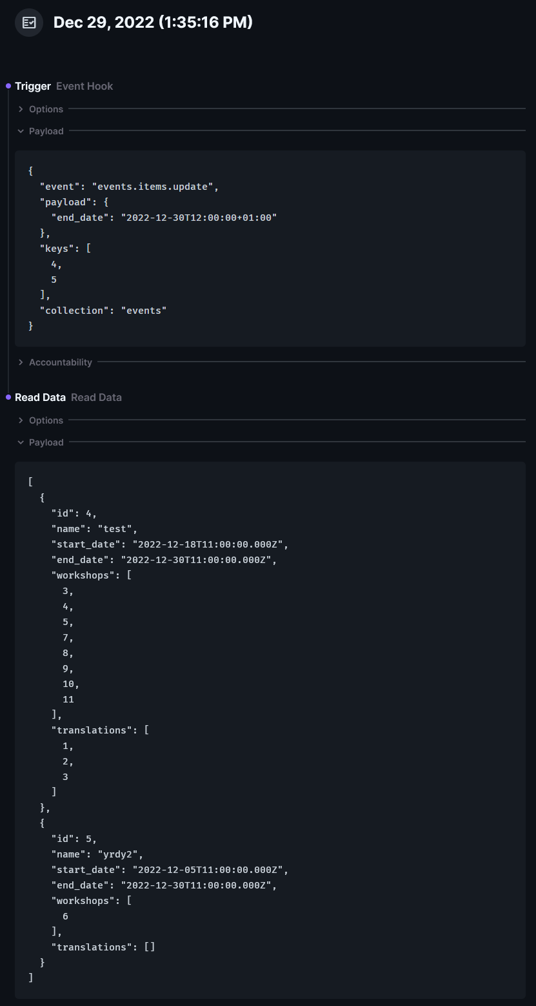536x1006 pixels.
Task: Click the purple status dot beside Read Data
Action: click(8, 396)
